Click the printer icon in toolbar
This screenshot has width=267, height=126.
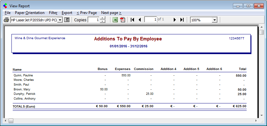6,20
